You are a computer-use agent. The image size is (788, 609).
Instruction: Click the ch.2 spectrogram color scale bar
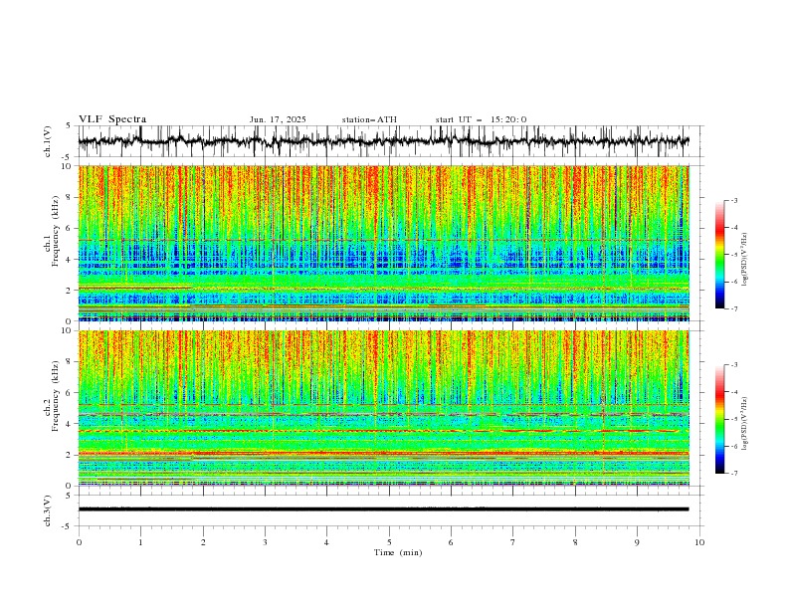[719, 419]
